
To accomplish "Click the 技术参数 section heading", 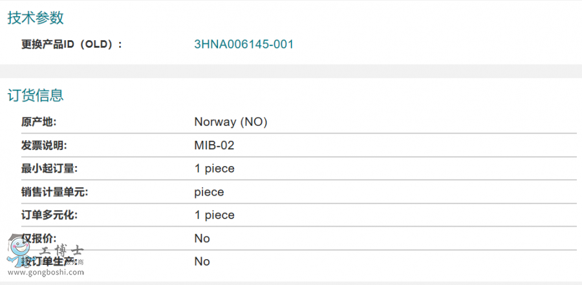I will [36, 18].
